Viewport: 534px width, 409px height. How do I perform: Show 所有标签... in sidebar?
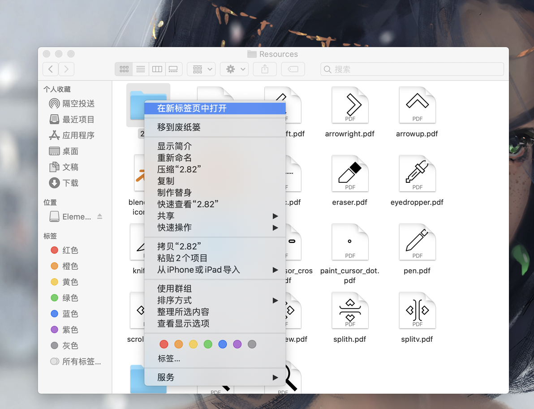[x=76, y=362]
